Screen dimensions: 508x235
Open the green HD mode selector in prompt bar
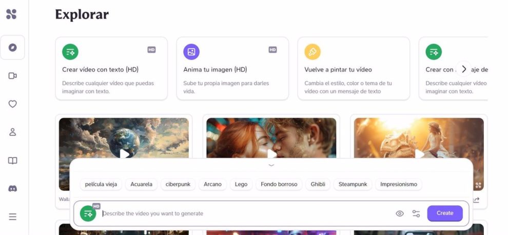(88, 213)
